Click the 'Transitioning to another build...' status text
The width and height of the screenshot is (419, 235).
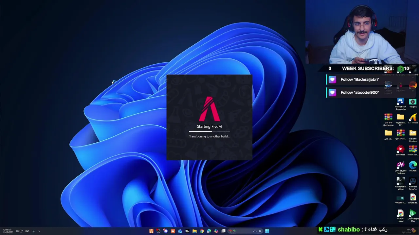pyautogui.click(x=209, y=136)
